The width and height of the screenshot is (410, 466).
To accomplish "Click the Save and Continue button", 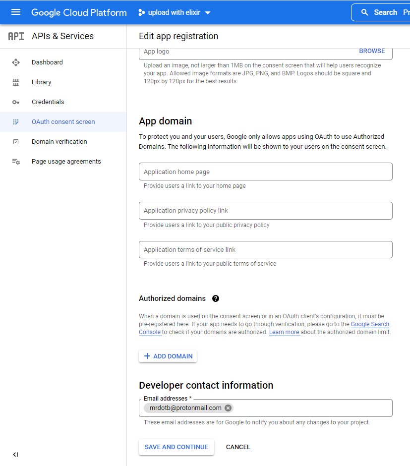I will [176, 447].
